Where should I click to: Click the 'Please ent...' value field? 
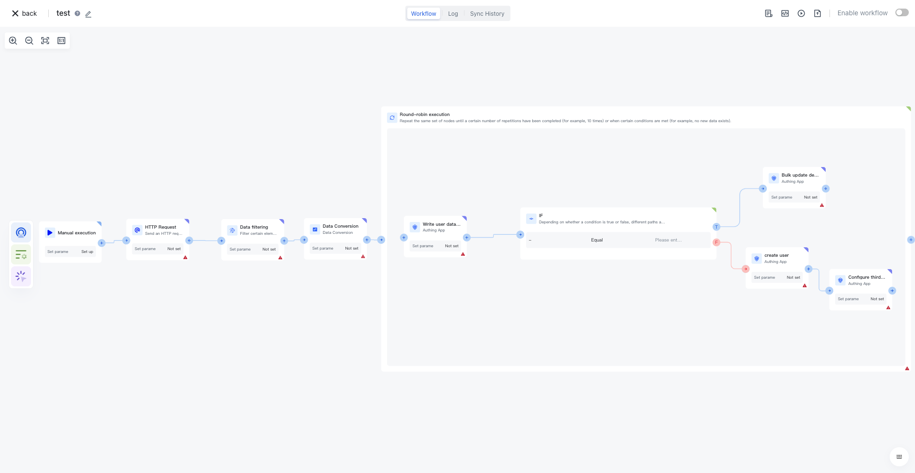(668, 240)
